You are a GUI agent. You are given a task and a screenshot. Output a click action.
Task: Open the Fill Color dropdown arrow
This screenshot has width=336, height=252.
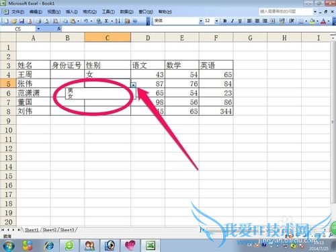(317, 21)
